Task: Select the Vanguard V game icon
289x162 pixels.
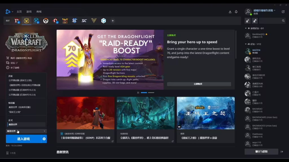Action: pyautogui.click(x=94, y=21)
